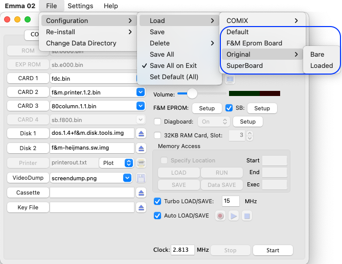This screenshot has height=264, width=342.
Task: Open the Printer Plot mode dropdown
Action: (129, 163)
